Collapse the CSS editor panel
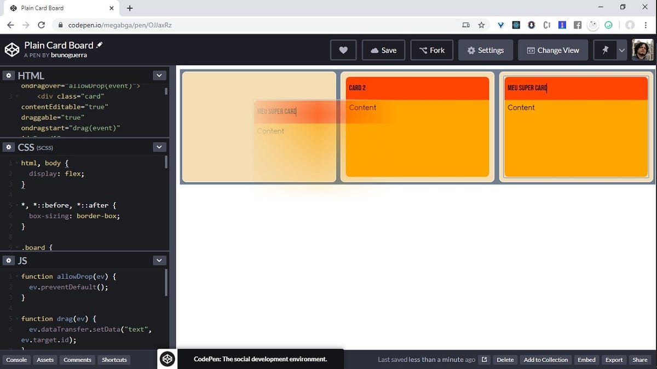657x369 pixels. pyautogui.click(x=159, y=147)
